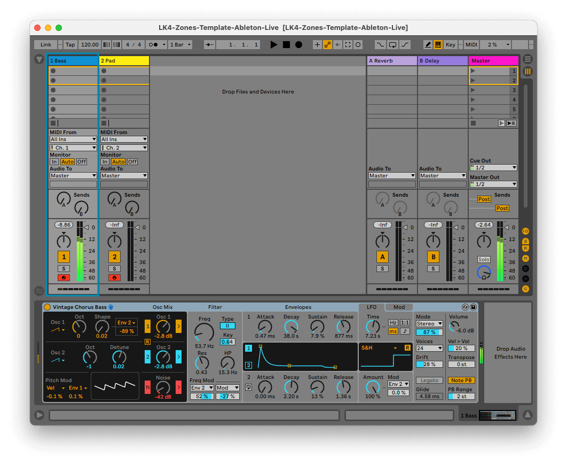Screen dimensions: 567x465
Task: Click the Tap tempo button
Action: 70,44
